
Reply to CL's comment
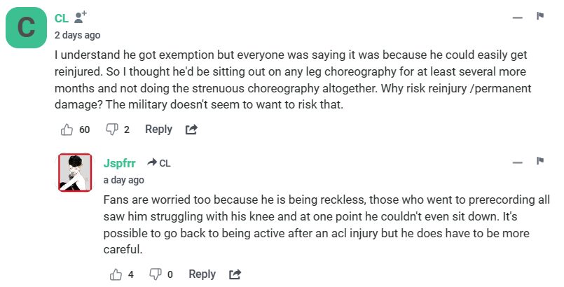[158, 129]
